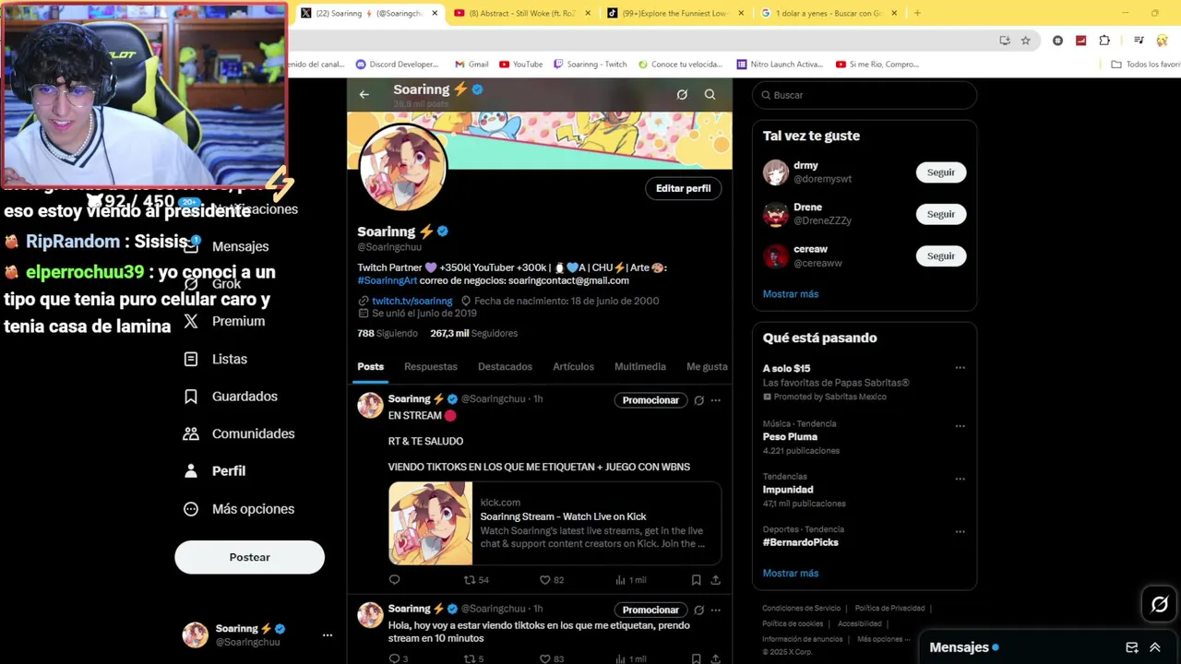The height and width of the screenshot is (664, 1181).
Task: Follow cereaw with the Seguir button
Action: tap(941, 255)
